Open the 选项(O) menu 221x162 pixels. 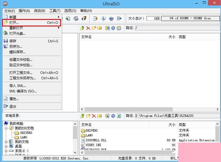70,11
